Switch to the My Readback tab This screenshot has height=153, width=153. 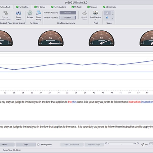(5, 7)
